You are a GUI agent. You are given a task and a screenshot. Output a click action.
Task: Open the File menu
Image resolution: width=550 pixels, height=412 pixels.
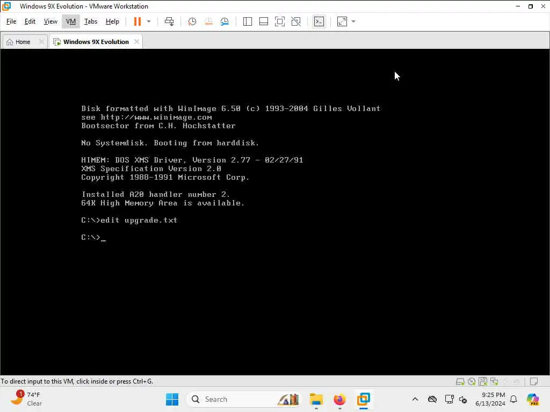pyautogui.click(x=11, y=21)
